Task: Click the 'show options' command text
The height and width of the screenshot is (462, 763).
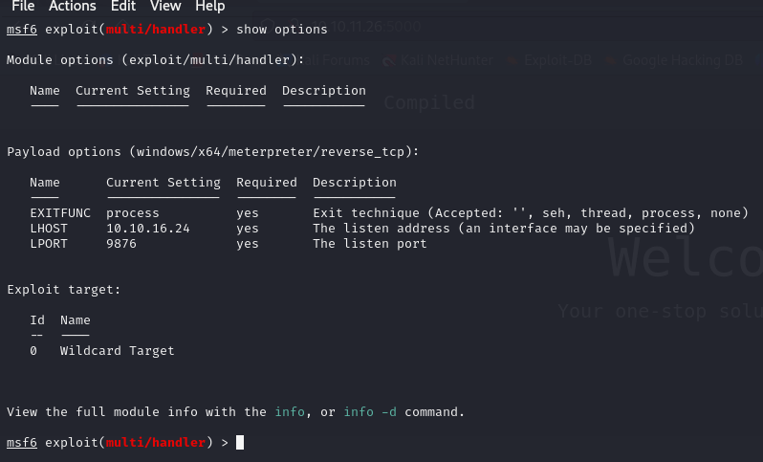Action: coord(282,30)
